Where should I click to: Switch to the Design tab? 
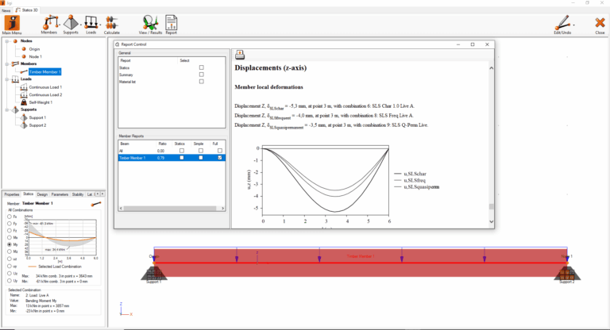42,194
